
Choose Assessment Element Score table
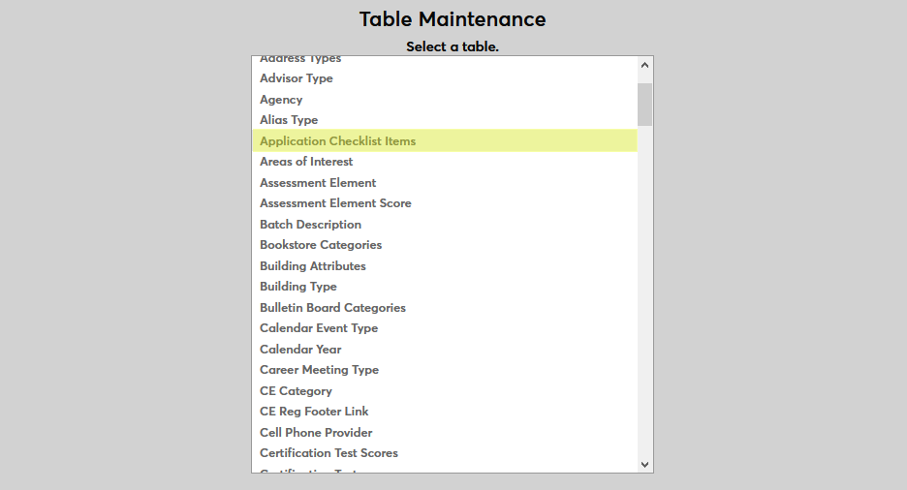tap(335, 203)
